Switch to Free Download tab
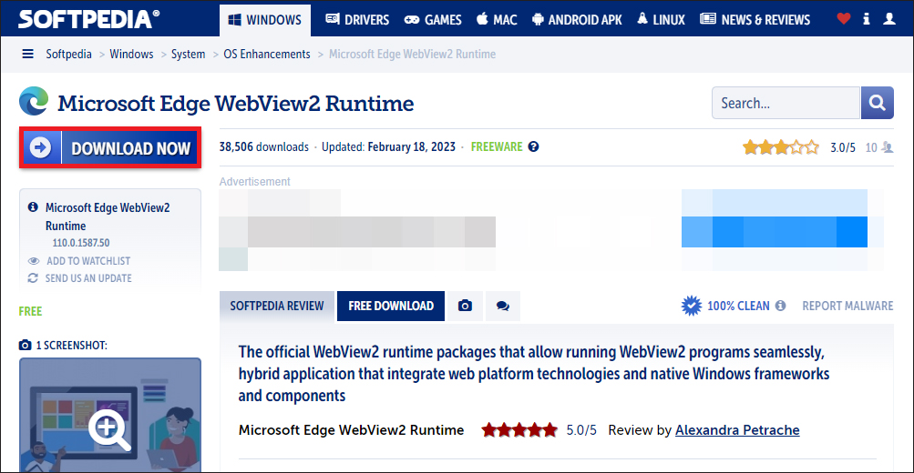This screenshot has height=473, width=914. (x=391, y=306)
